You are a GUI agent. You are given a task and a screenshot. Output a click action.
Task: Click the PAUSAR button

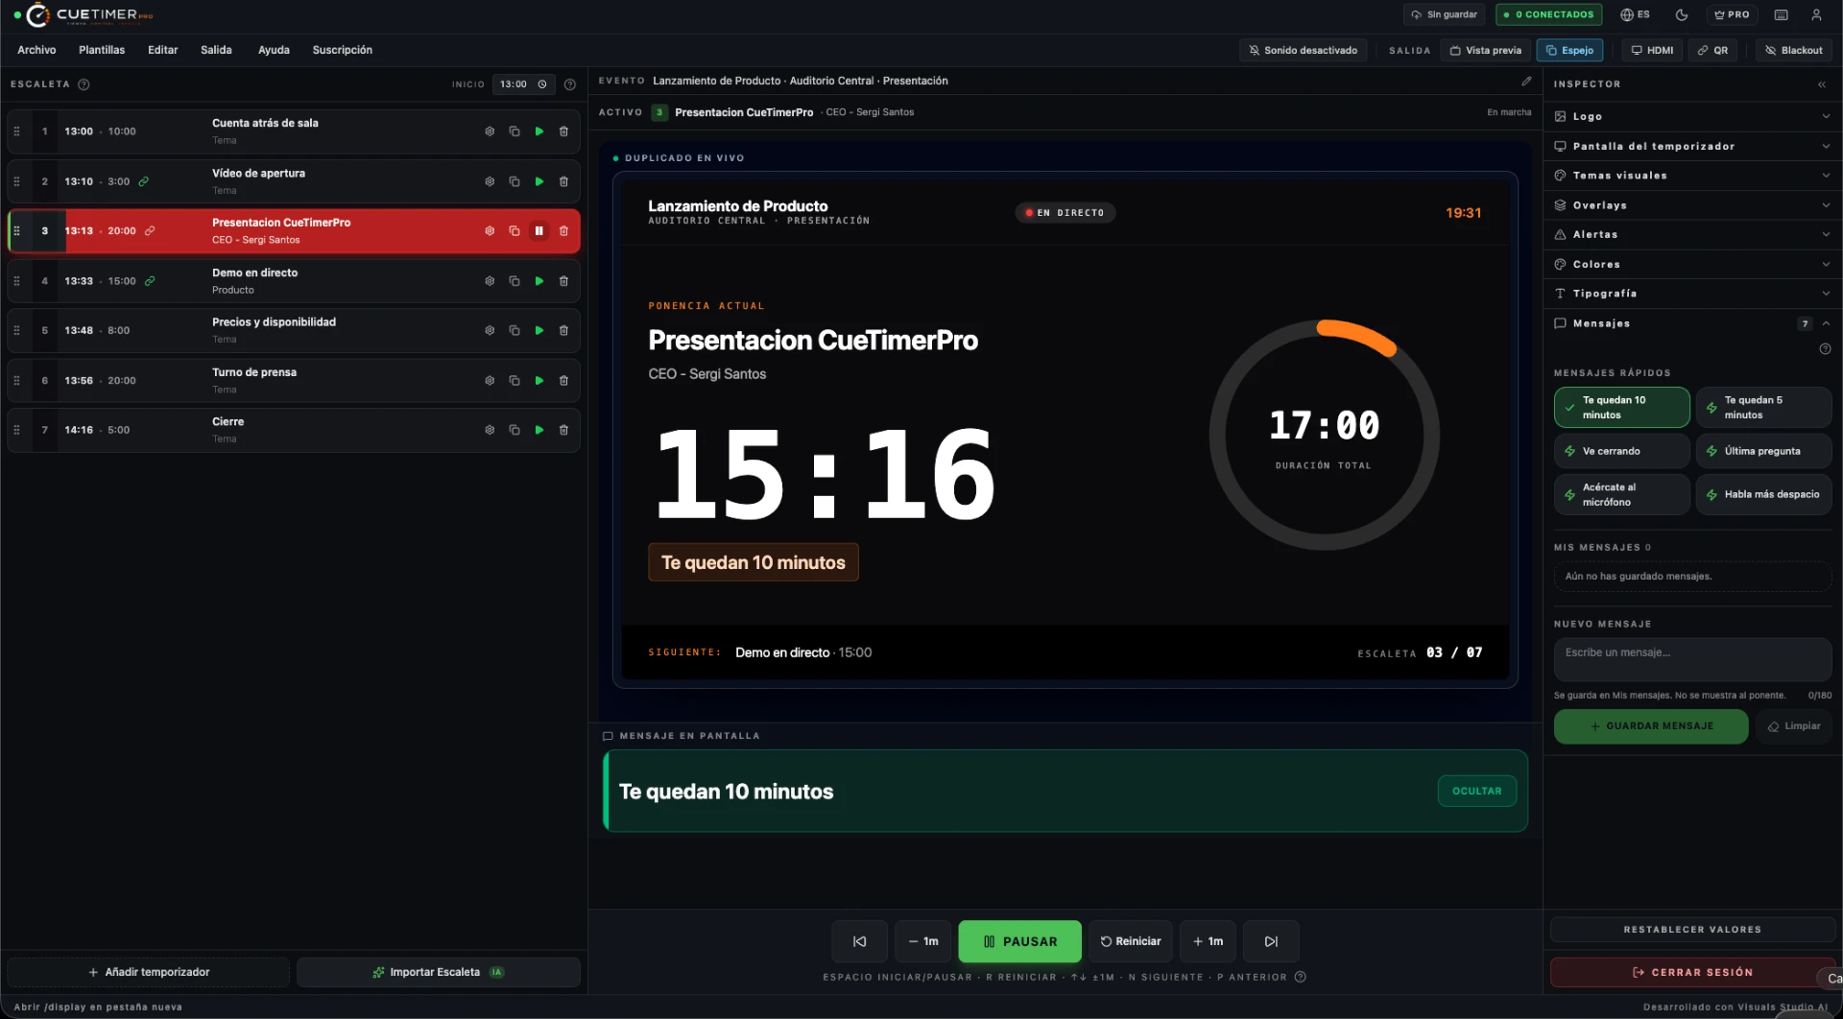pos(1019,941)
